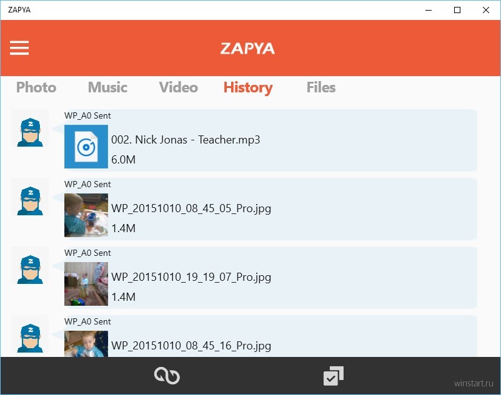Click the ZAPYA header logo
Screen dimensions: 501x395
pos(247,49)
